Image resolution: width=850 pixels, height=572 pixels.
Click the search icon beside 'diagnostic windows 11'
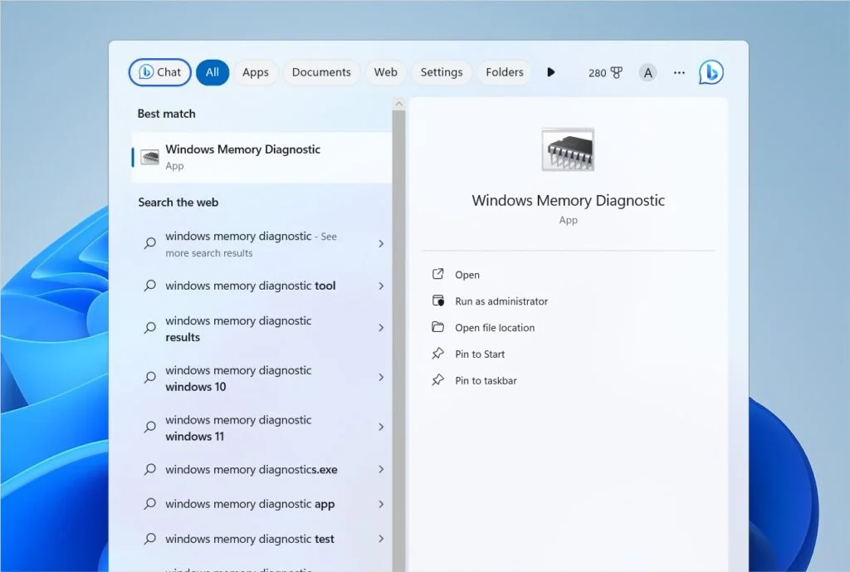coord(150,427)
